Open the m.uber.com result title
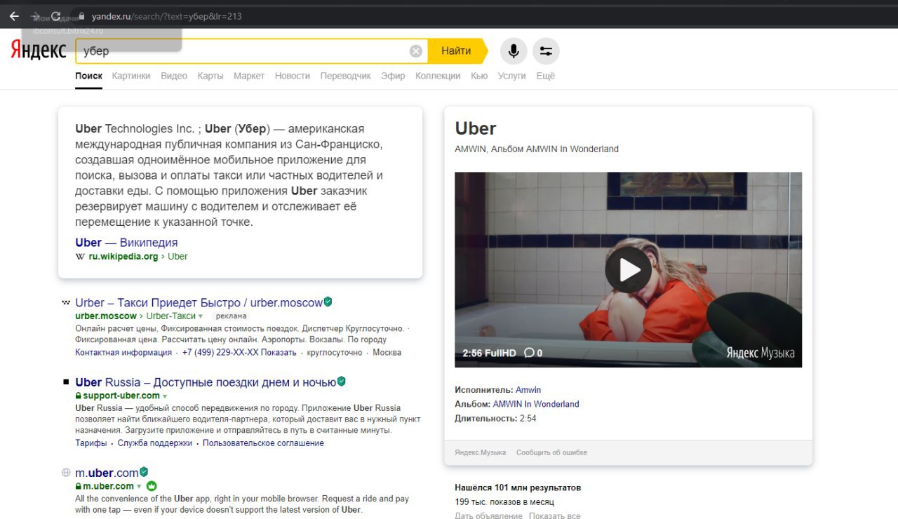This screenshot has height=519, width=898. point(107,473)
